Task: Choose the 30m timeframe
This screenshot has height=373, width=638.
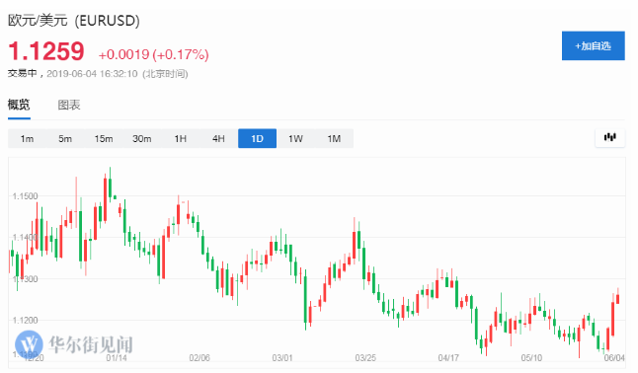Action: [141, 139]
